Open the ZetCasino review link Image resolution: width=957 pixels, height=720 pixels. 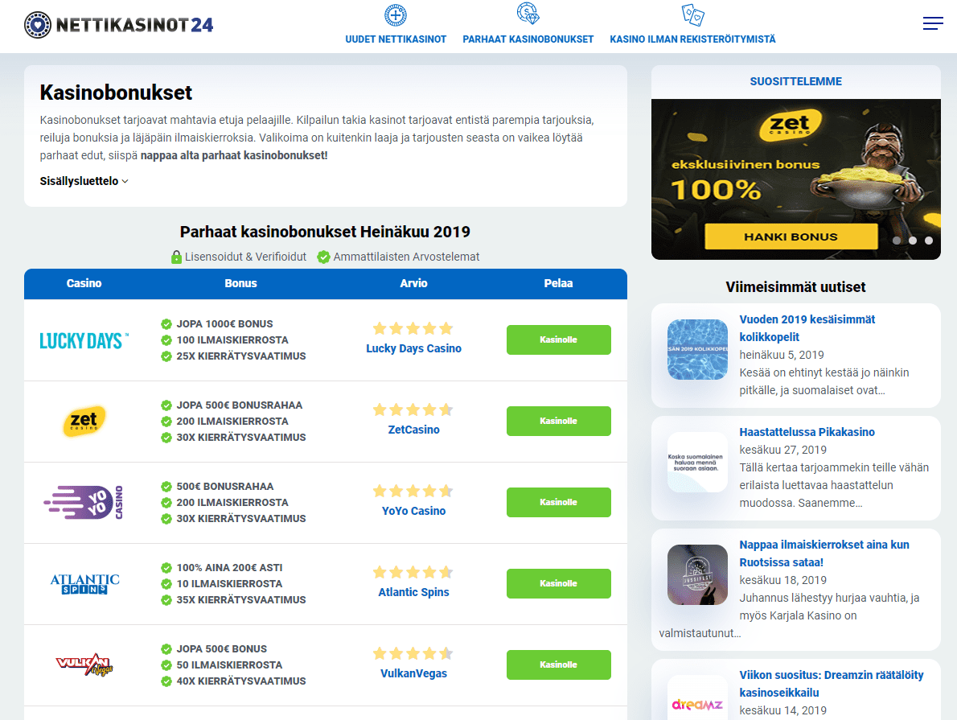[x=413, y=430]
